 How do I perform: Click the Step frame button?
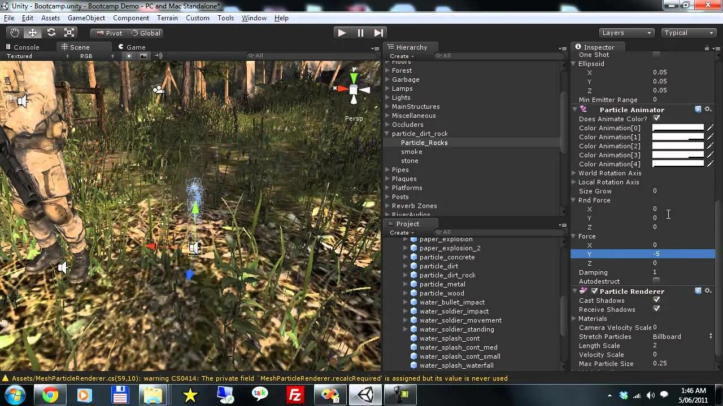[x=379, y=33]
